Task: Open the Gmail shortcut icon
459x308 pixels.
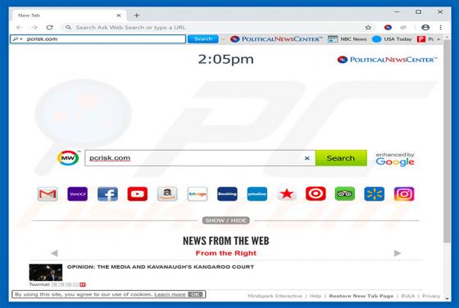Action: 48,194
